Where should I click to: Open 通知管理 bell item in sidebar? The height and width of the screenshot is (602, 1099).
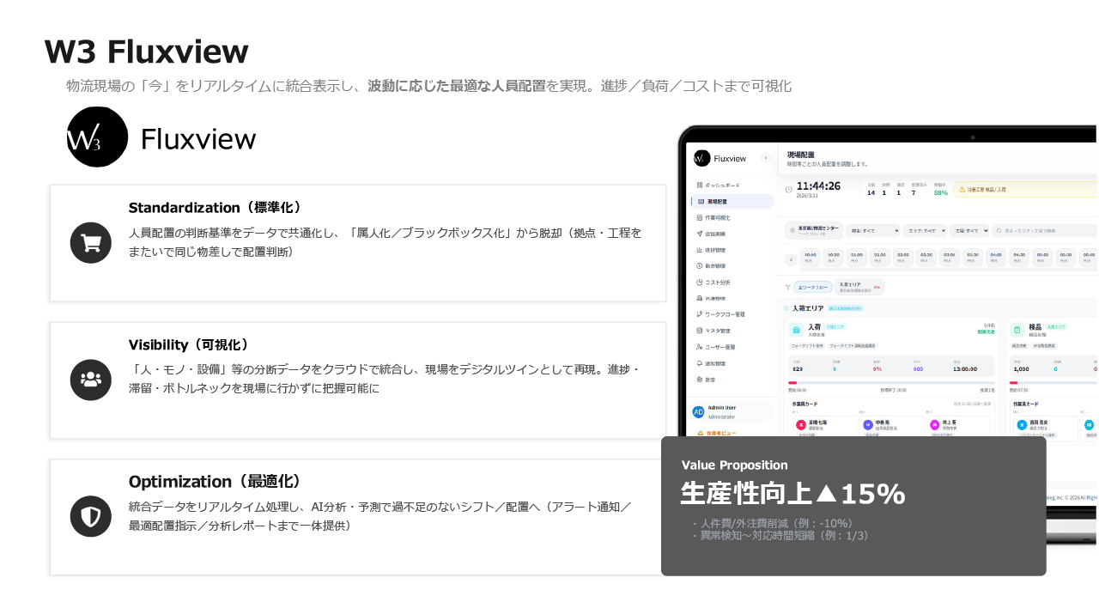[x=732, y=363]
